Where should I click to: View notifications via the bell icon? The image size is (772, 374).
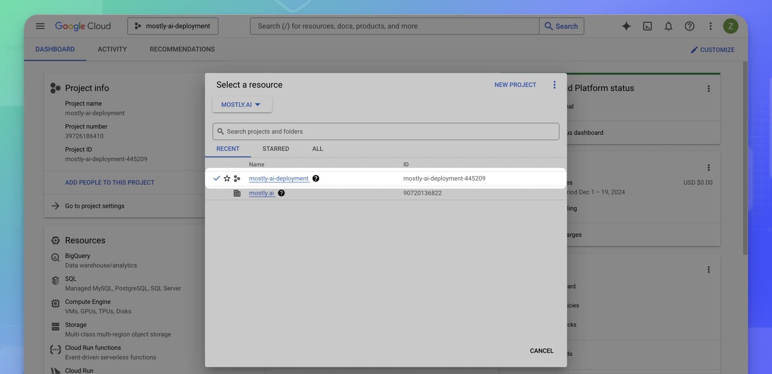[668, 26]
